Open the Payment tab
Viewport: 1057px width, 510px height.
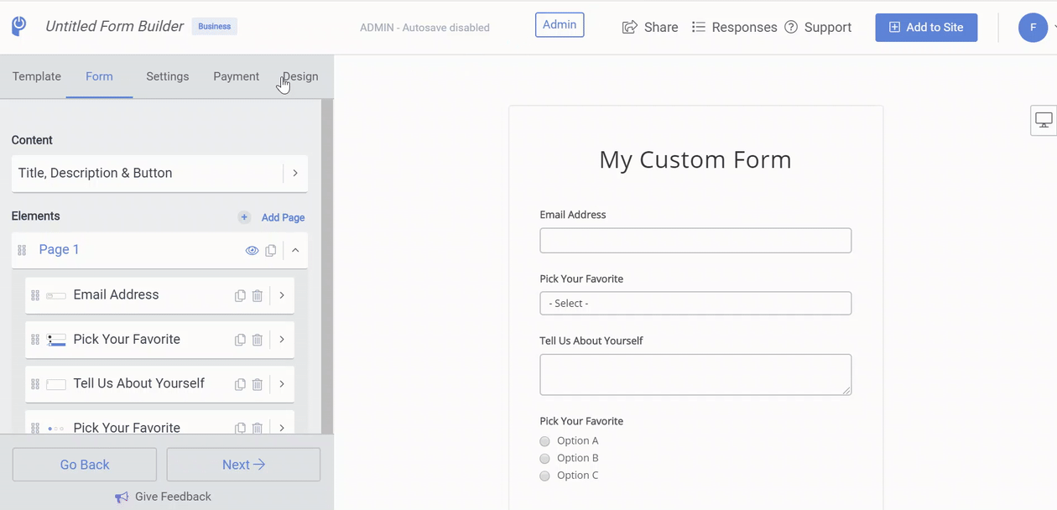[236, 76]
